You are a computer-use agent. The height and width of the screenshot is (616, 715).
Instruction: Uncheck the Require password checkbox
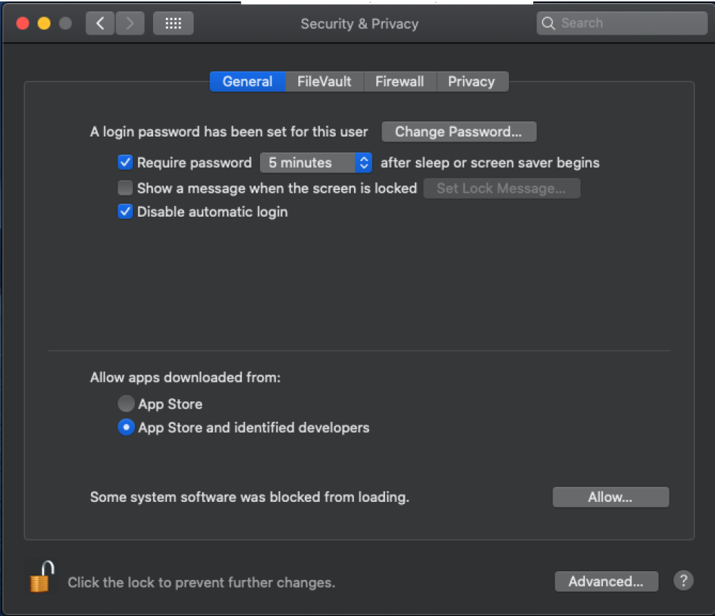(x=125, y=162)
